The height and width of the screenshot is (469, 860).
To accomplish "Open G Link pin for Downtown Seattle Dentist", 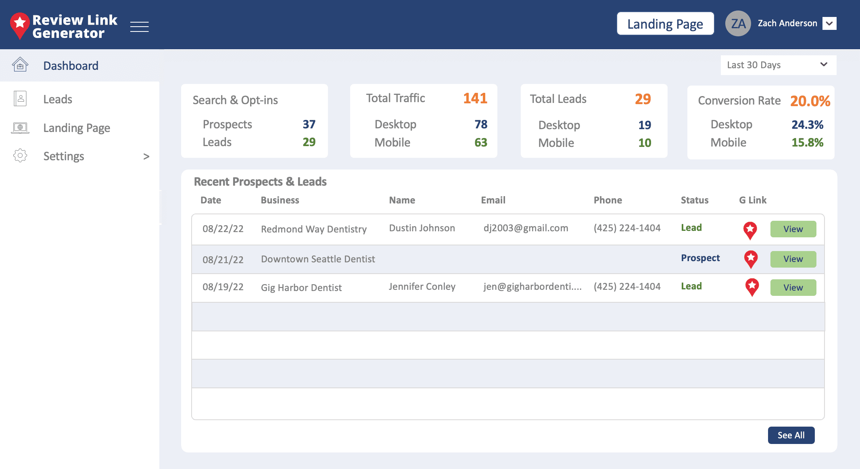I will pyautogui.click(x=751, y=259).
